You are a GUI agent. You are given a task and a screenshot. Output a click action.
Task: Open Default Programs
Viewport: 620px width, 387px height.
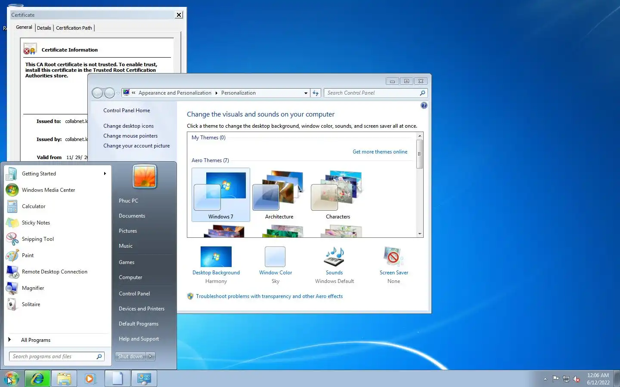click(139, 324)
